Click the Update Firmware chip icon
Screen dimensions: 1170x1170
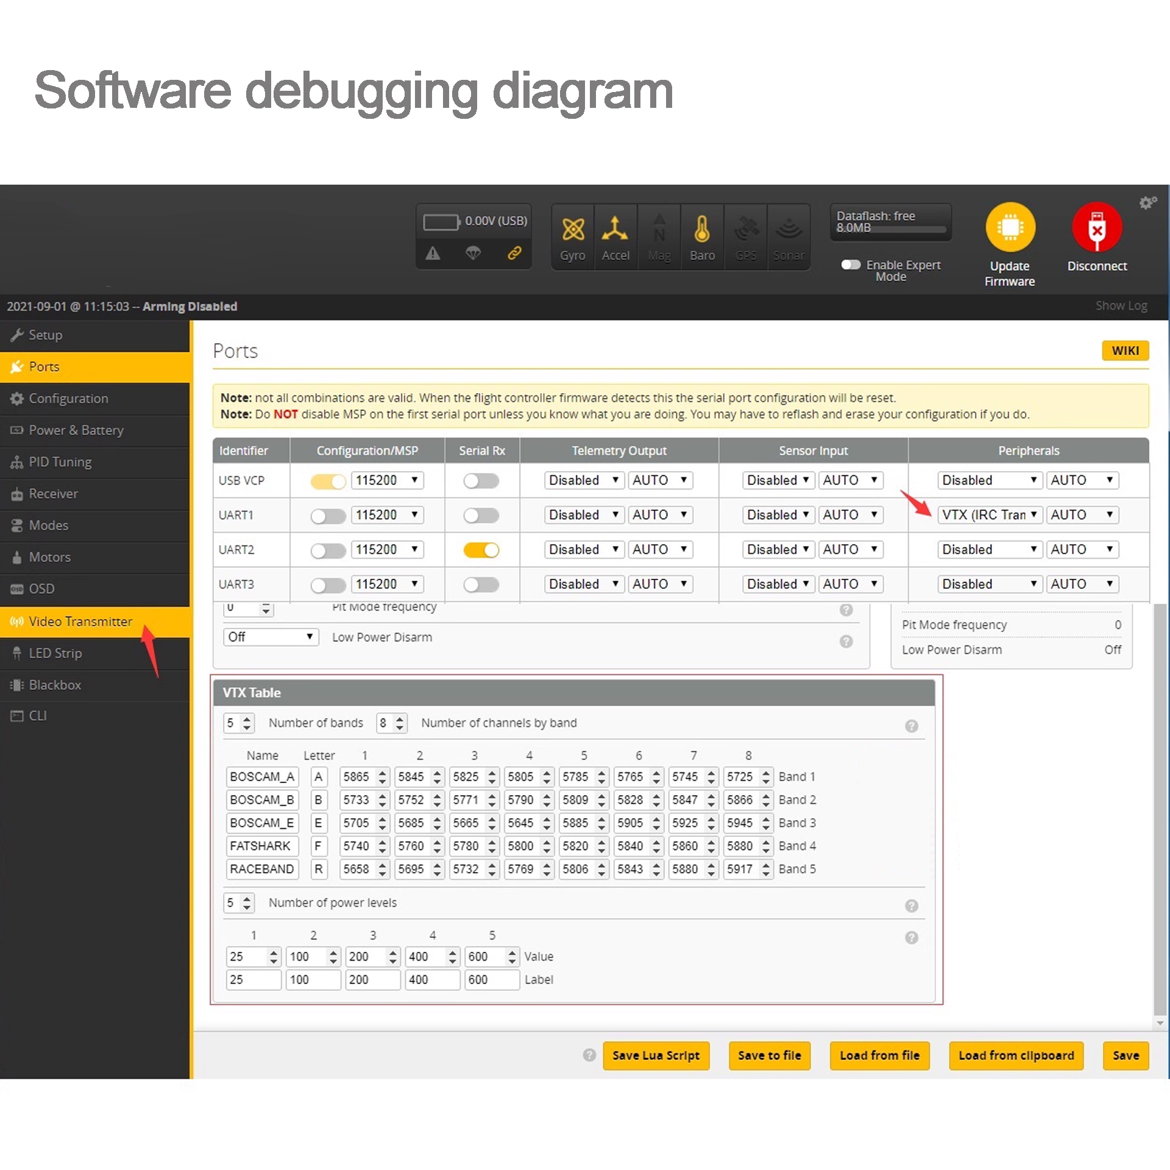(1010, 227)
